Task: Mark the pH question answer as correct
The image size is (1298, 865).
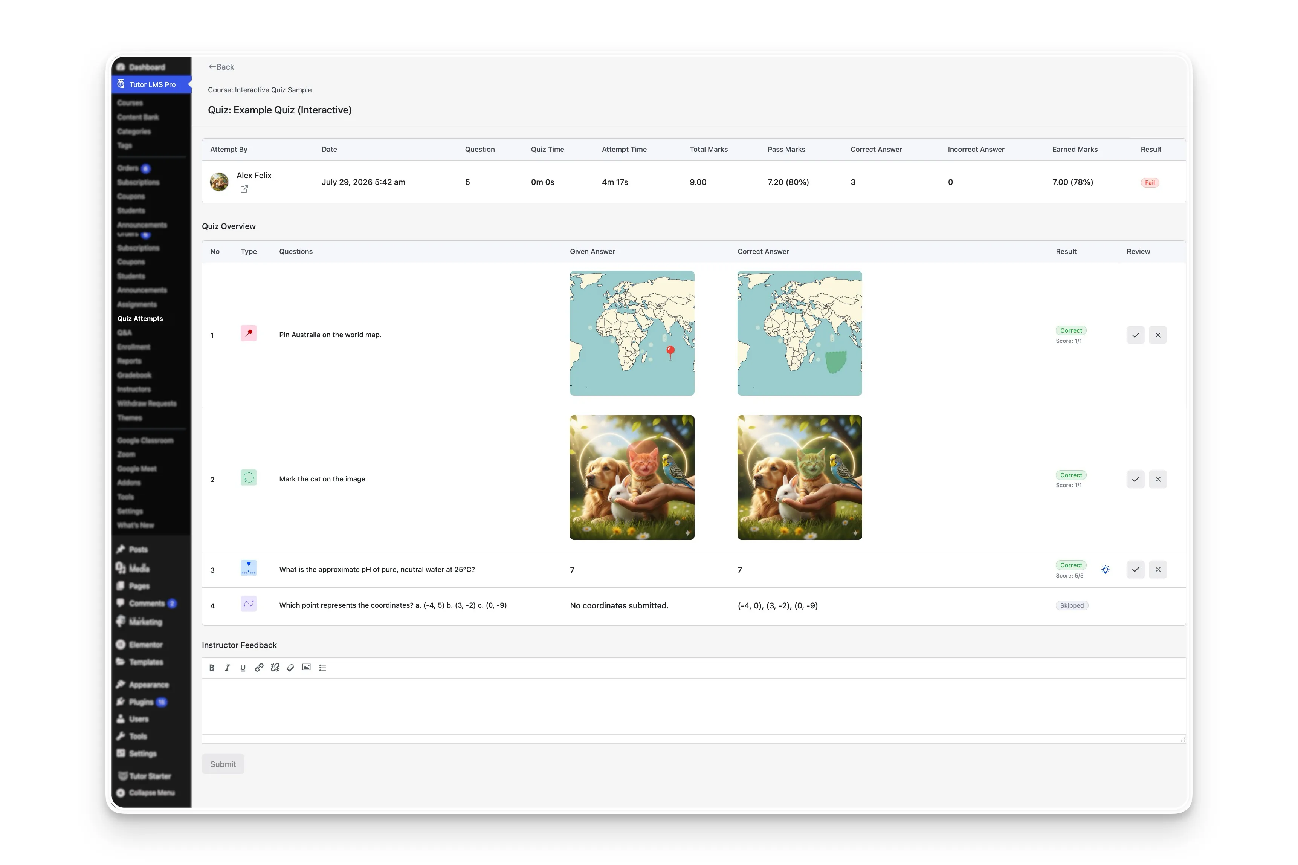Action: click(1135, 569)
